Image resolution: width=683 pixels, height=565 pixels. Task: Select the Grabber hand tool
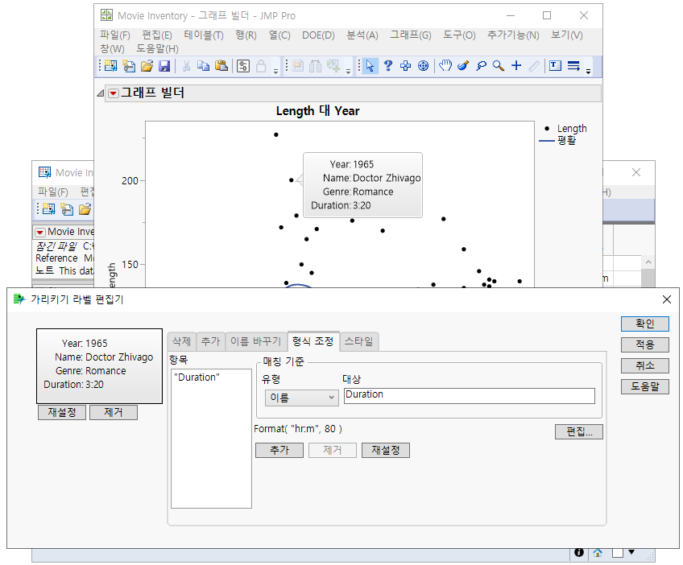pos(445,66)
